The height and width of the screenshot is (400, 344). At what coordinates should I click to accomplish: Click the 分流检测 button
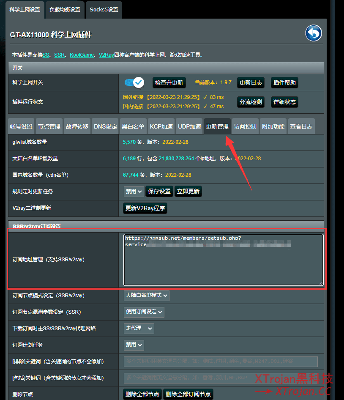pyautogui.click(x=251, y=102)
